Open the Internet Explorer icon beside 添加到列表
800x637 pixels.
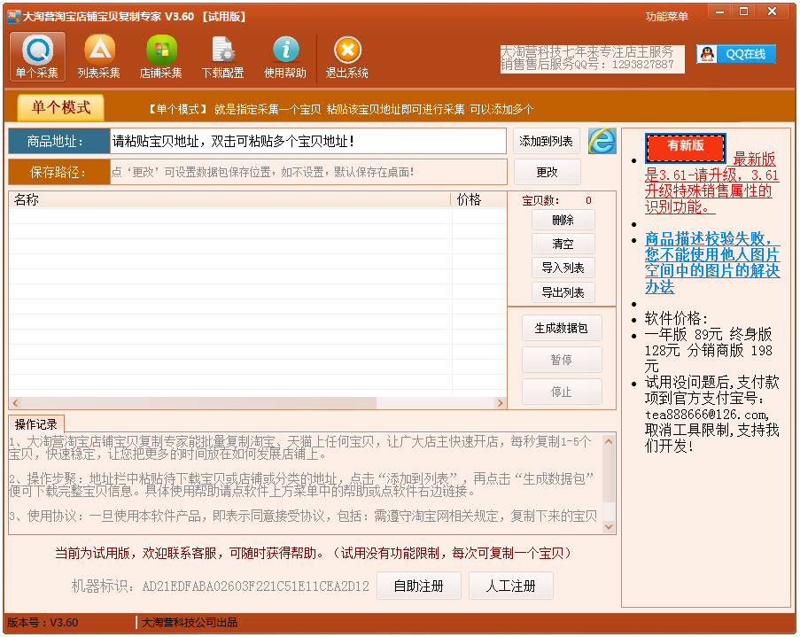tap(602, 141)
